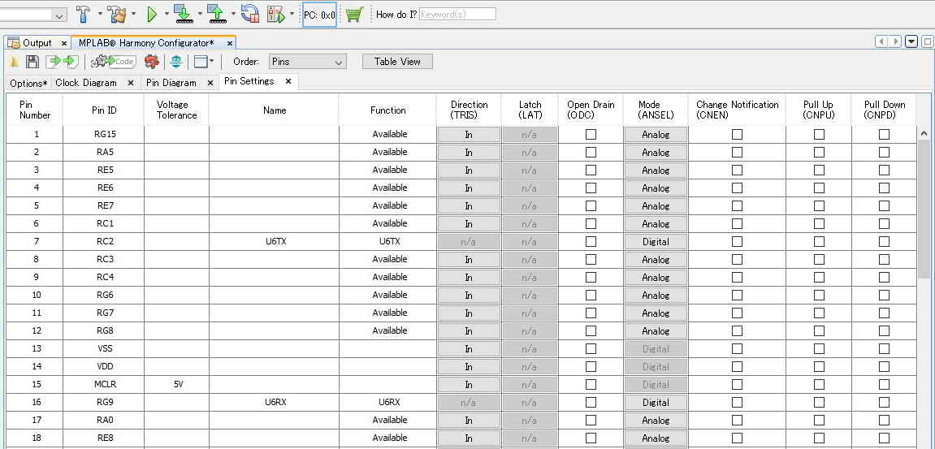Toggle Change Notification for RG9 pin
Screen dimensions: 935x449
[x=737, y=403]
